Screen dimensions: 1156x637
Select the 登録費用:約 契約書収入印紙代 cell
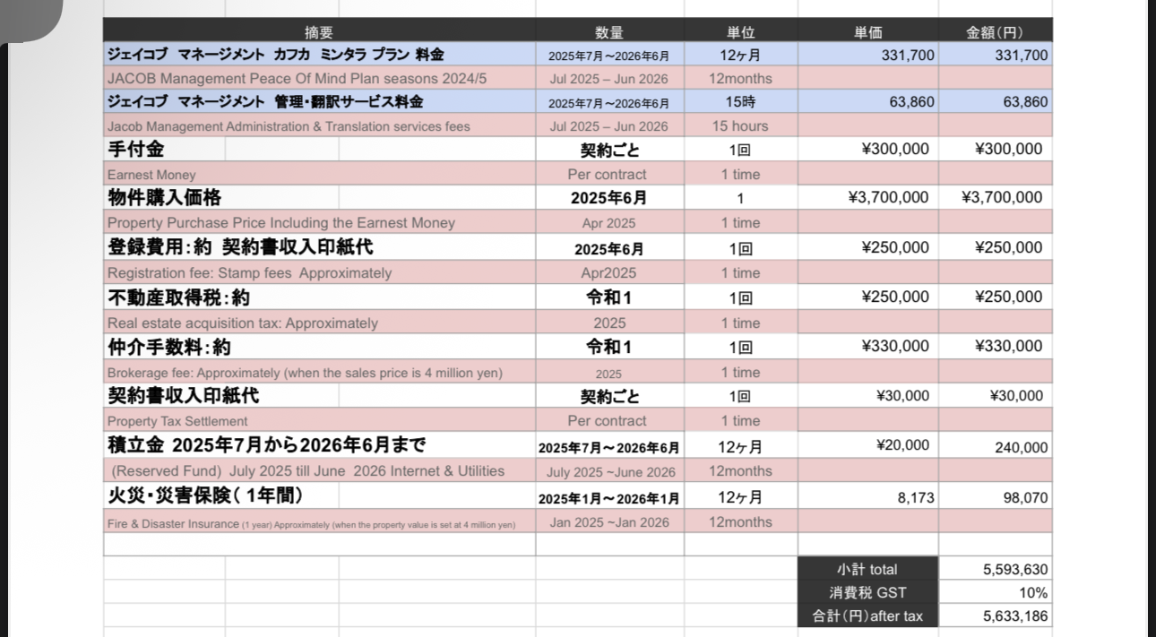(x=319, y=247)
